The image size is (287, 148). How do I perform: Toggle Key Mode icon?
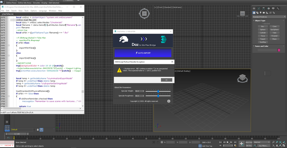221,145
